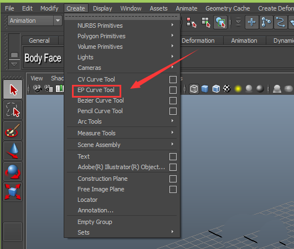294x249 pixels.
Task: Click the Body Face shelf button
Action: (x=43, y=58)
